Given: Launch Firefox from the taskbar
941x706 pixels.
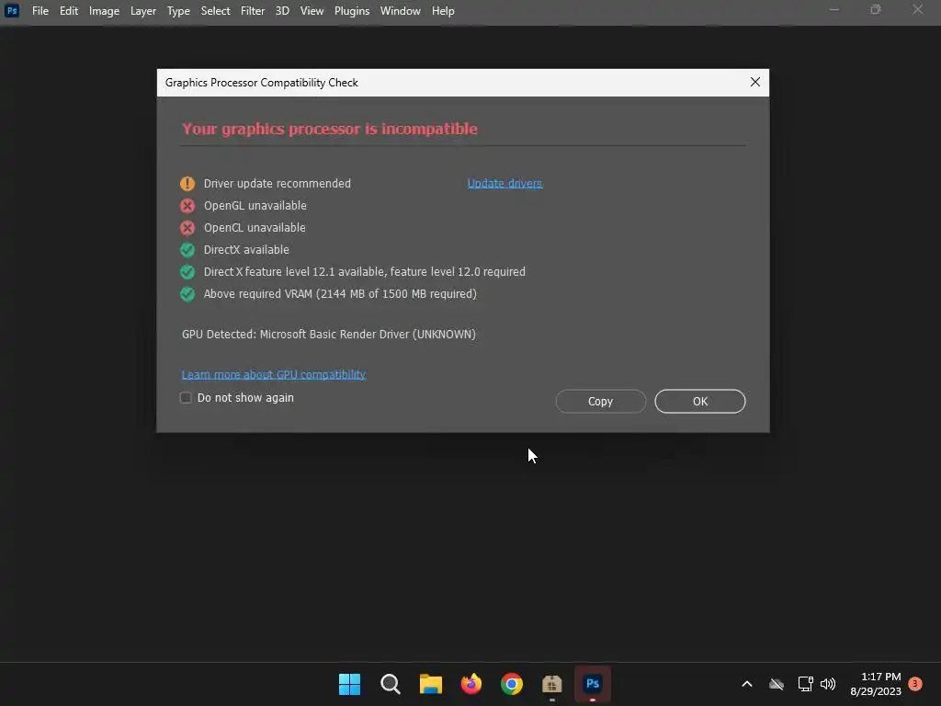Looking at the screenshot, I should [471, 684].
